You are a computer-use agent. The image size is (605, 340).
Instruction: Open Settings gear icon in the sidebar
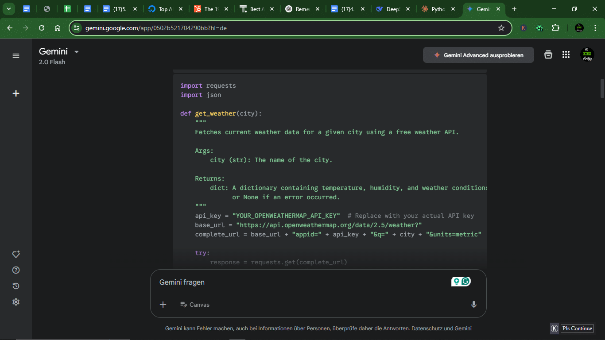click(16, 302)
